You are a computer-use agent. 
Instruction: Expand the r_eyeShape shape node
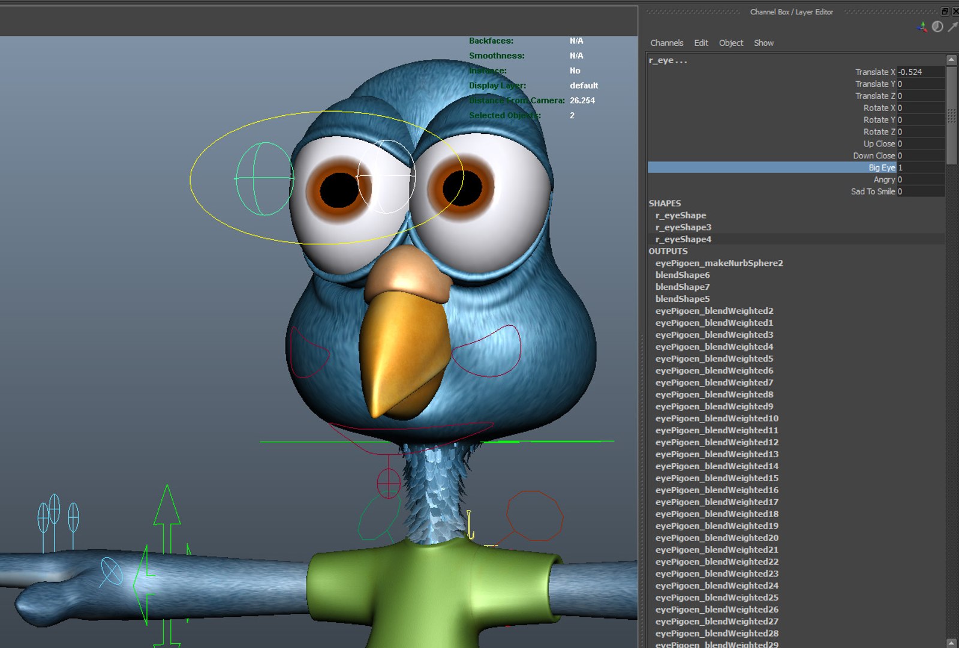[681, 215]
